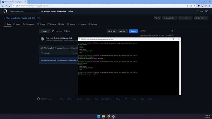Open the Terms footer link
This screenshot has width=212, height=119.
(x=62, y=99)
